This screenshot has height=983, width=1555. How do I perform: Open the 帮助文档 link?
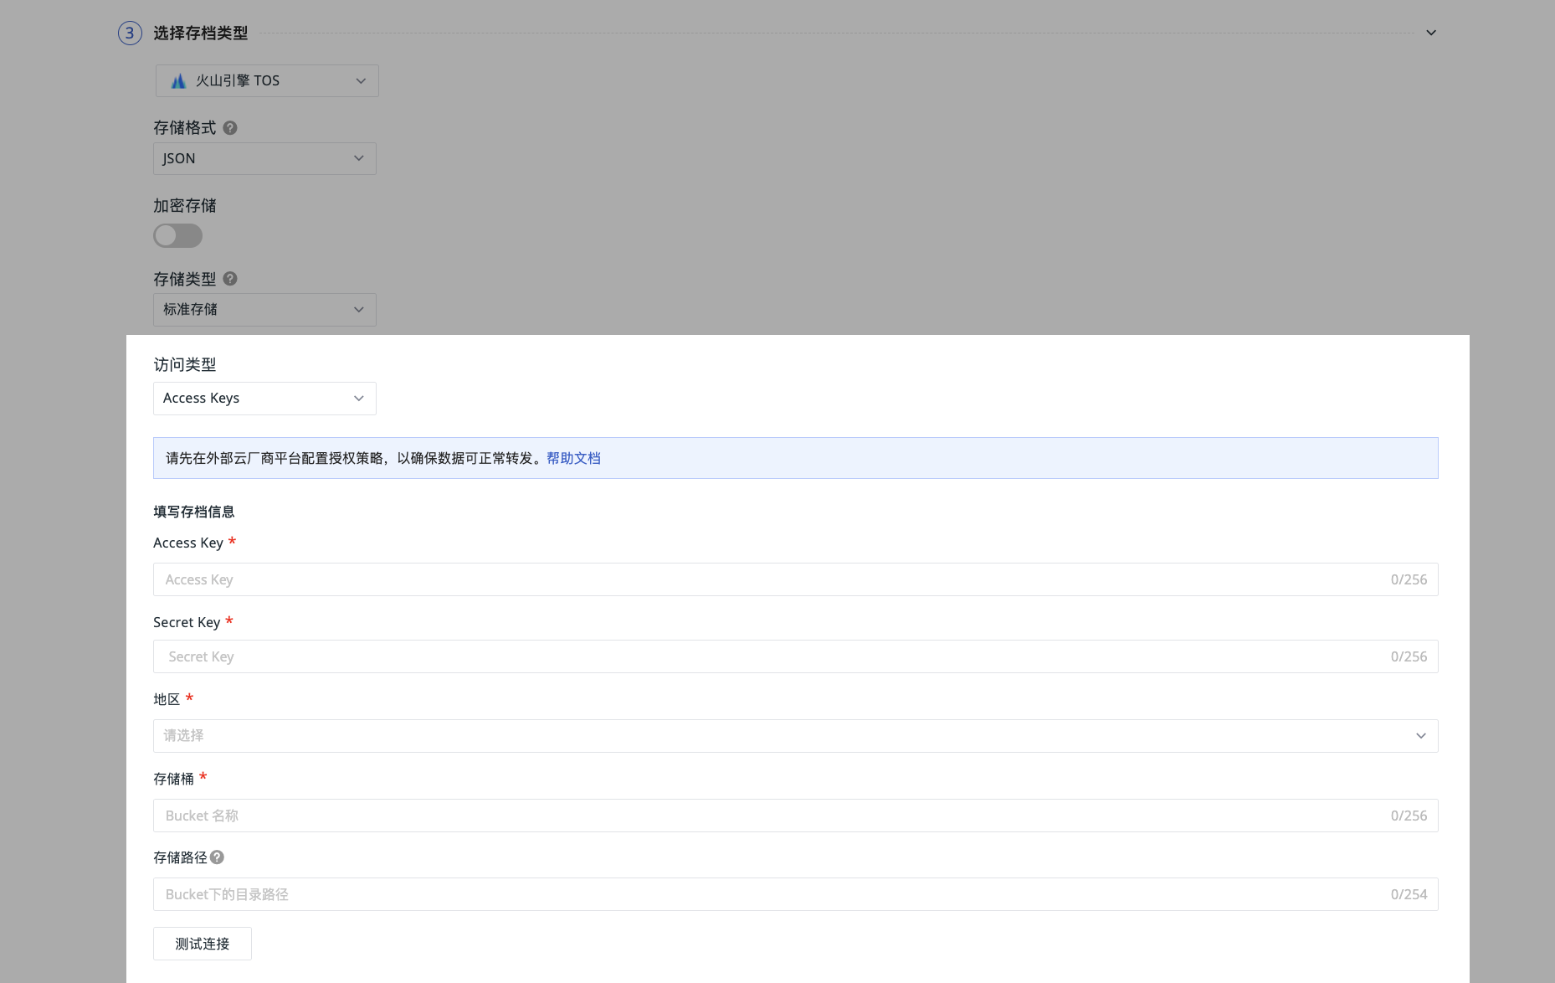pos(573,458)
